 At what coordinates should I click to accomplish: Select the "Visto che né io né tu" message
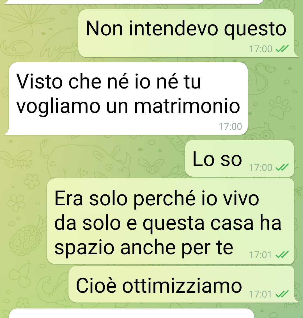(126, 98)
